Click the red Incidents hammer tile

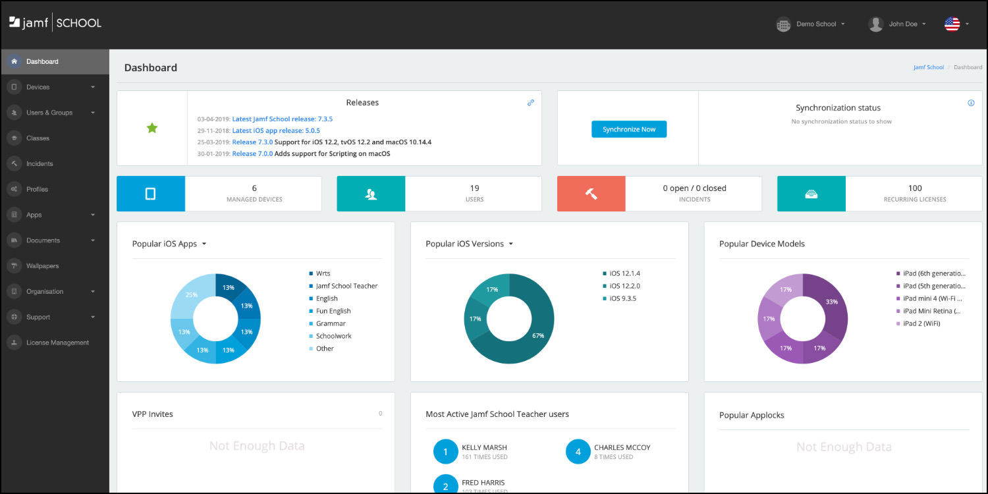pyautogui.click(x=591, y=194)
